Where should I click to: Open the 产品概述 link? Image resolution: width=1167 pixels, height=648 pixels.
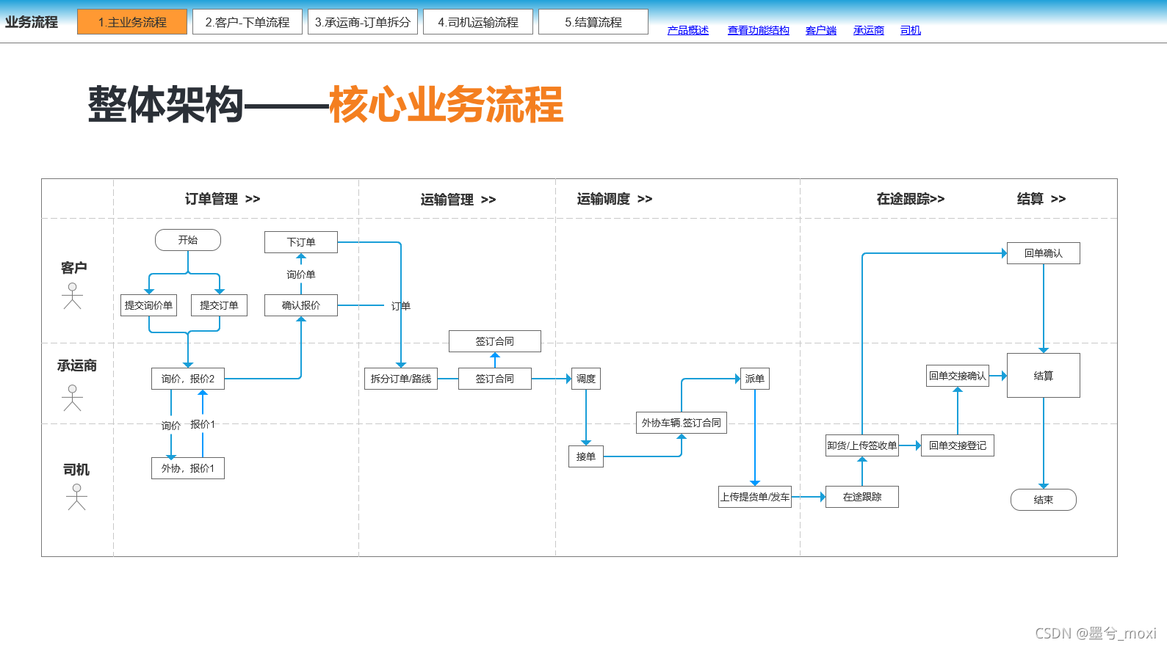click(x=688, y=30)
